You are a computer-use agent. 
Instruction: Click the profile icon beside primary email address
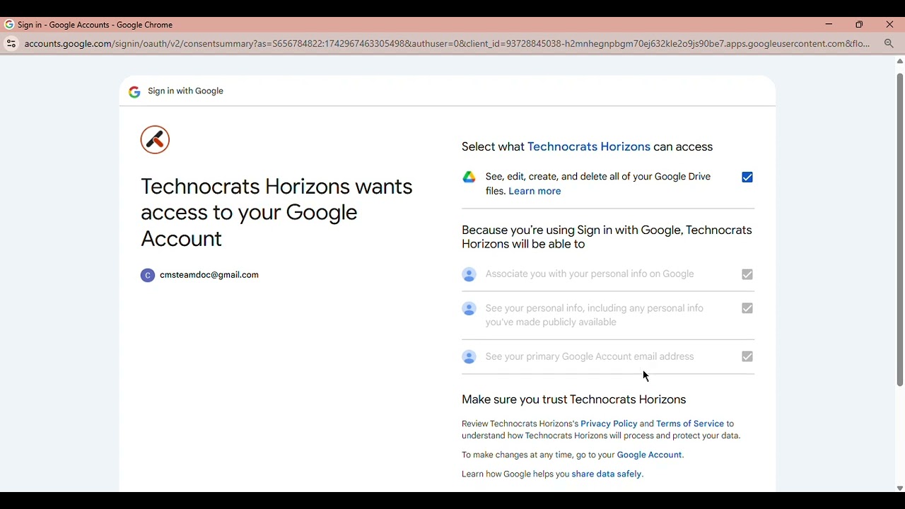[x=469, y=357]
